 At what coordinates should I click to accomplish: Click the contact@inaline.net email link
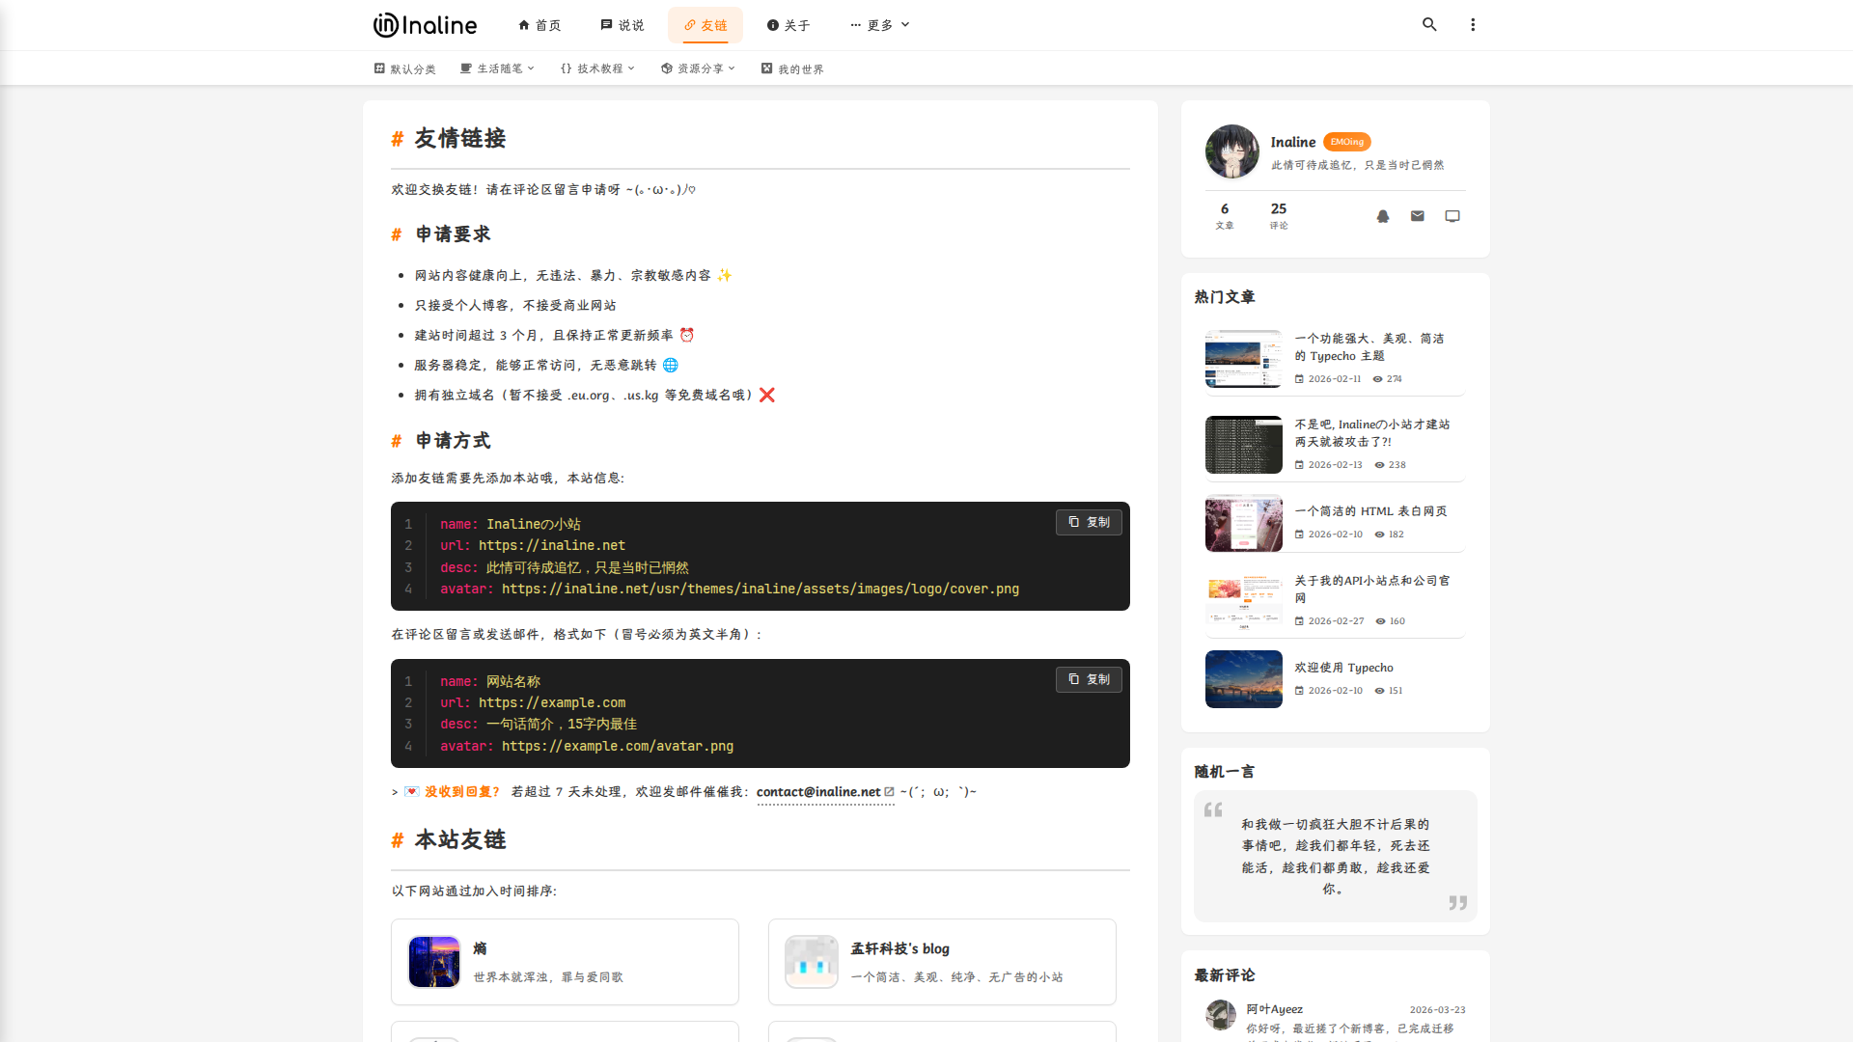pyautogui.click(x=818, y=792)
